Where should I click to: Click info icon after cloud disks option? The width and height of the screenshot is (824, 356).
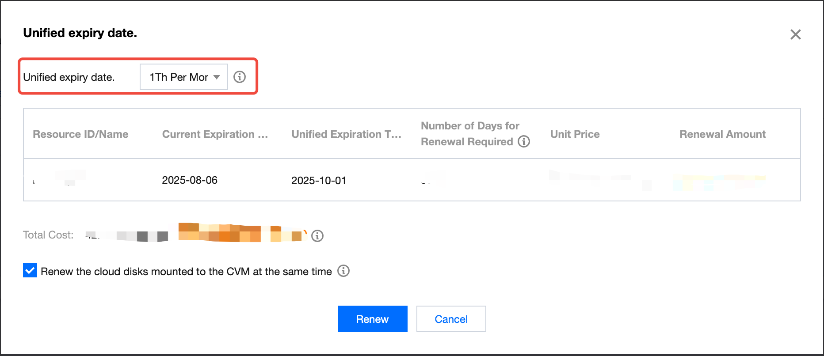coord(343,271)
